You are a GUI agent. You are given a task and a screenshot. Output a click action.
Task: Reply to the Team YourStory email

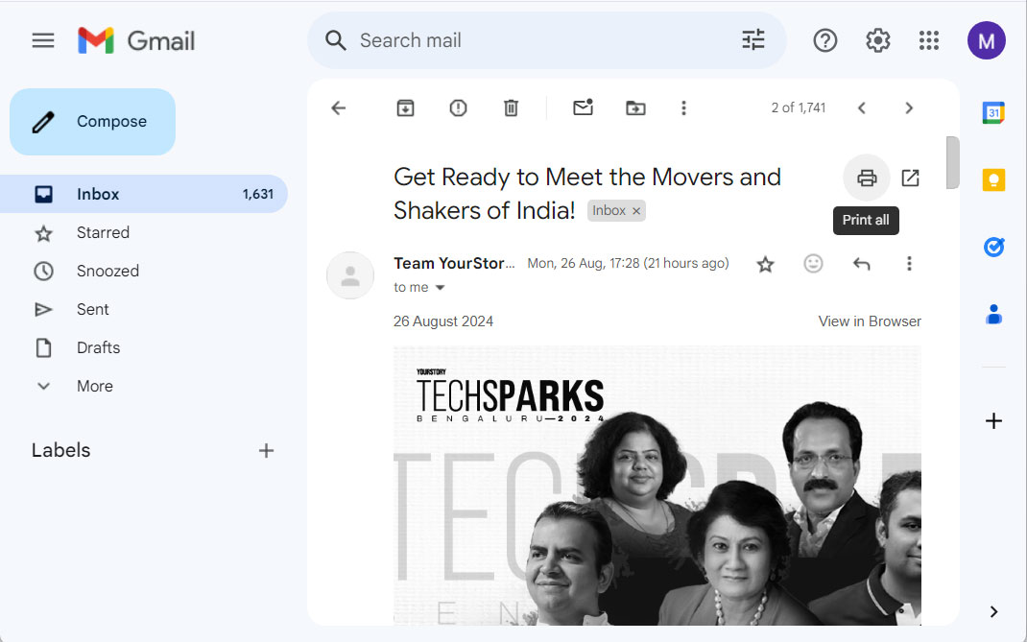click(x=861, y=264)
